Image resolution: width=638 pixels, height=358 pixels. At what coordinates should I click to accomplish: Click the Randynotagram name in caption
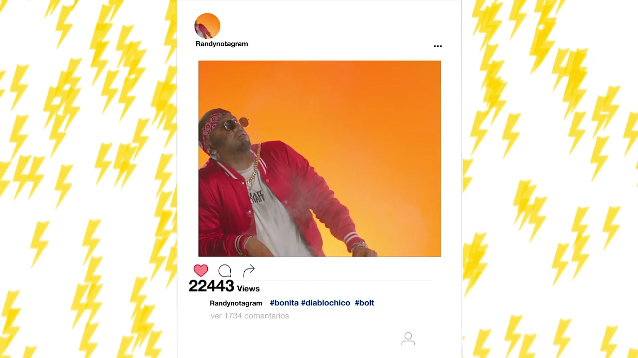[x=236, y=303]
